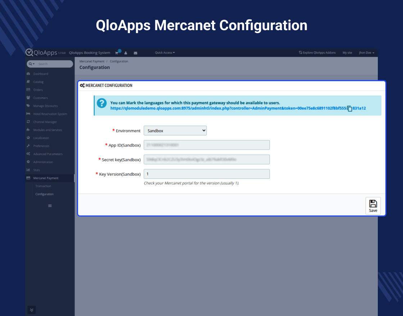
Task: Click the Preferences wrench icon
Action: 28,146
